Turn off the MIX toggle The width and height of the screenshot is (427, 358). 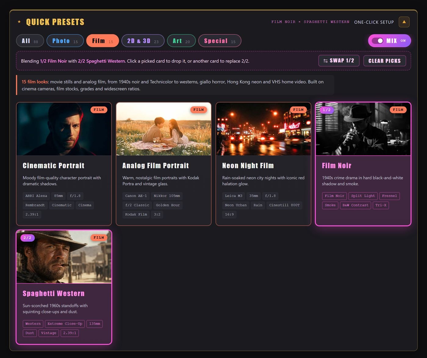click(x=389, y=41)
